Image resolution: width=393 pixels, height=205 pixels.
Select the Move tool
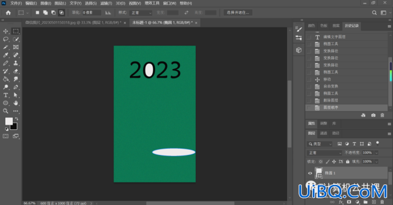[6, 31]
